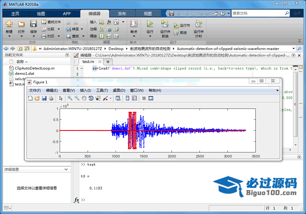Open the dropdown arrow next to 比较

[59, 29]
